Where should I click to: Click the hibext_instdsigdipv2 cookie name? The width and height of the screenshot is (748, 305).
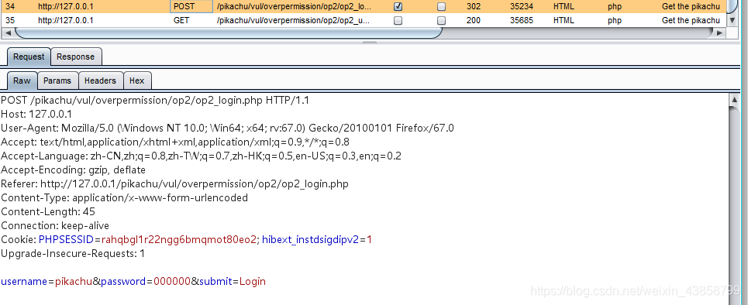(x=310, y=239)
